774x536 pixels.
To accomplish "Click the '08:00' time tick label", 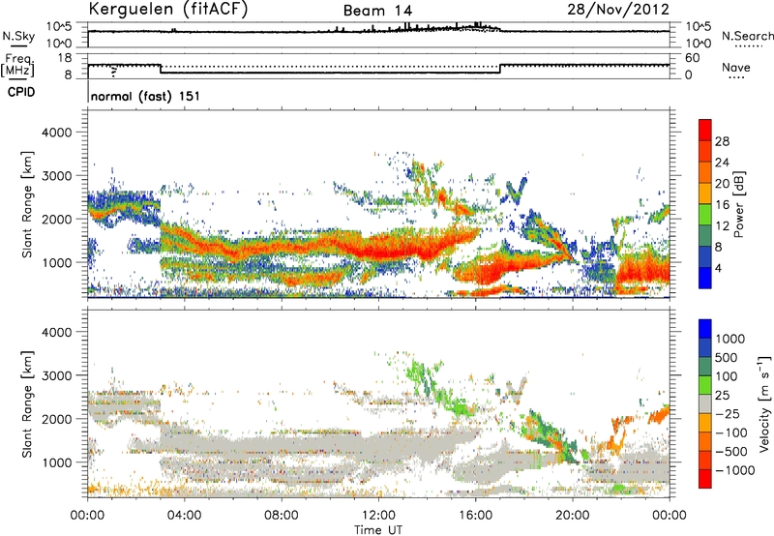I will (281, 516).
